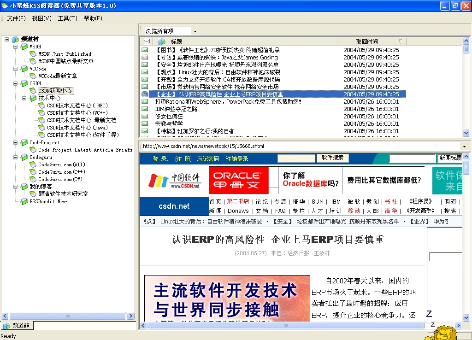Collapse the 频道树 root node
The width and height of the screenshot is (472, 340).
coord(6,39)
